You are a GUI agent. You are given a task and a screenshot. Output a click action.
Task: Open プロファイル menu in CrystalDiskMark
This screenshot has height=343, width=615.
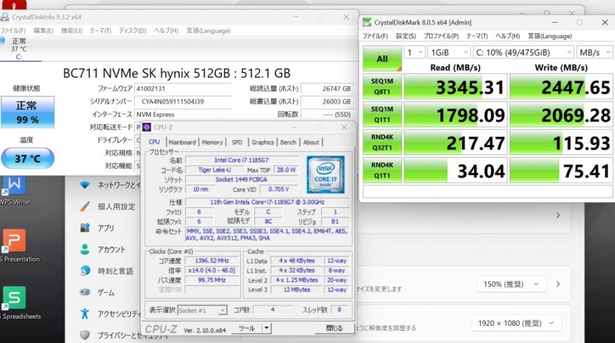coord(441,36)
